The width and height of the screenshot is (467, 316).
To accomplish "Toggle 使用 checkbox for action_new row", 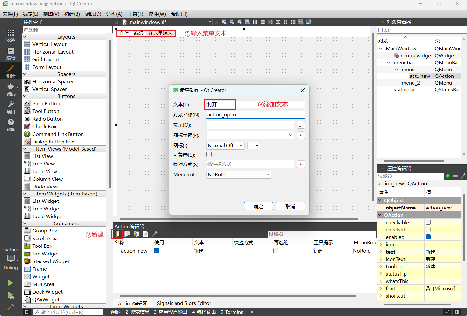I will pos(156,251).
